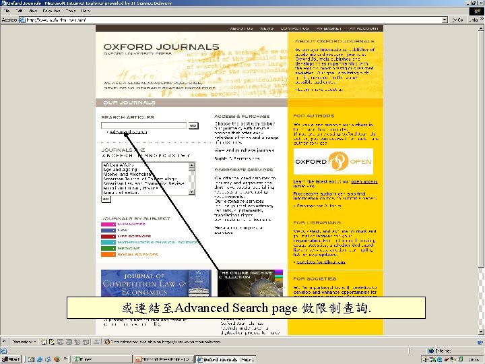The image size is (485, 364).
Task: Open MY ACCOUNT in top navigation
Action: pos(364,28)
